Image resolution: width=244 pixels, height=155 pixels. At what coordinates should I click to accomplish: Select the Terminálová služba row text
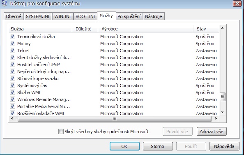pyautogui.click(x=36, y=37)
